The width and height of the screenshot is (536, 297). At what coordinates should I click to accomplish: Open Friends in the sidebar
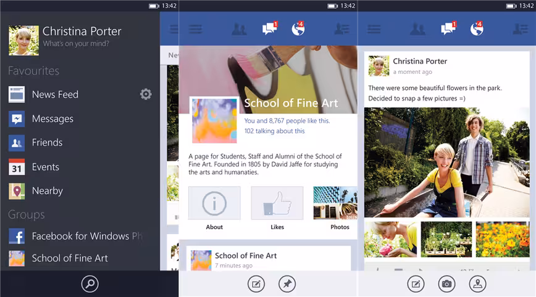tap(47, 142)
